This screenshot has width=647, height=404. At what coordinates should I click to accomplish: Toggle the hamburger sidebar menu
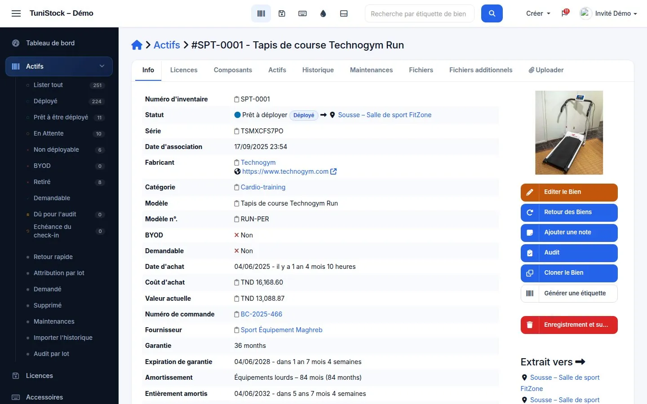click(16, 13)
